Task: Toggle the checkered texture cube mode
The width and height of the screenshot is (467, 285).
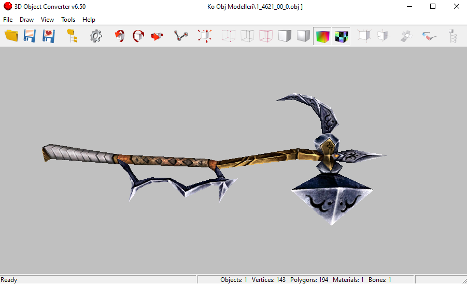Action: 341,36
